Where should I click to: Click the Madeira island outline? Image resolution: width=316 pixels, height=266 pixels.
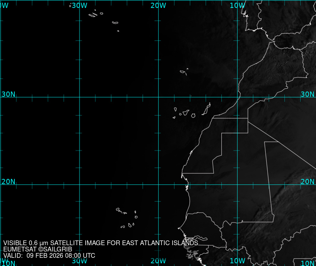[x=183, y=72]
